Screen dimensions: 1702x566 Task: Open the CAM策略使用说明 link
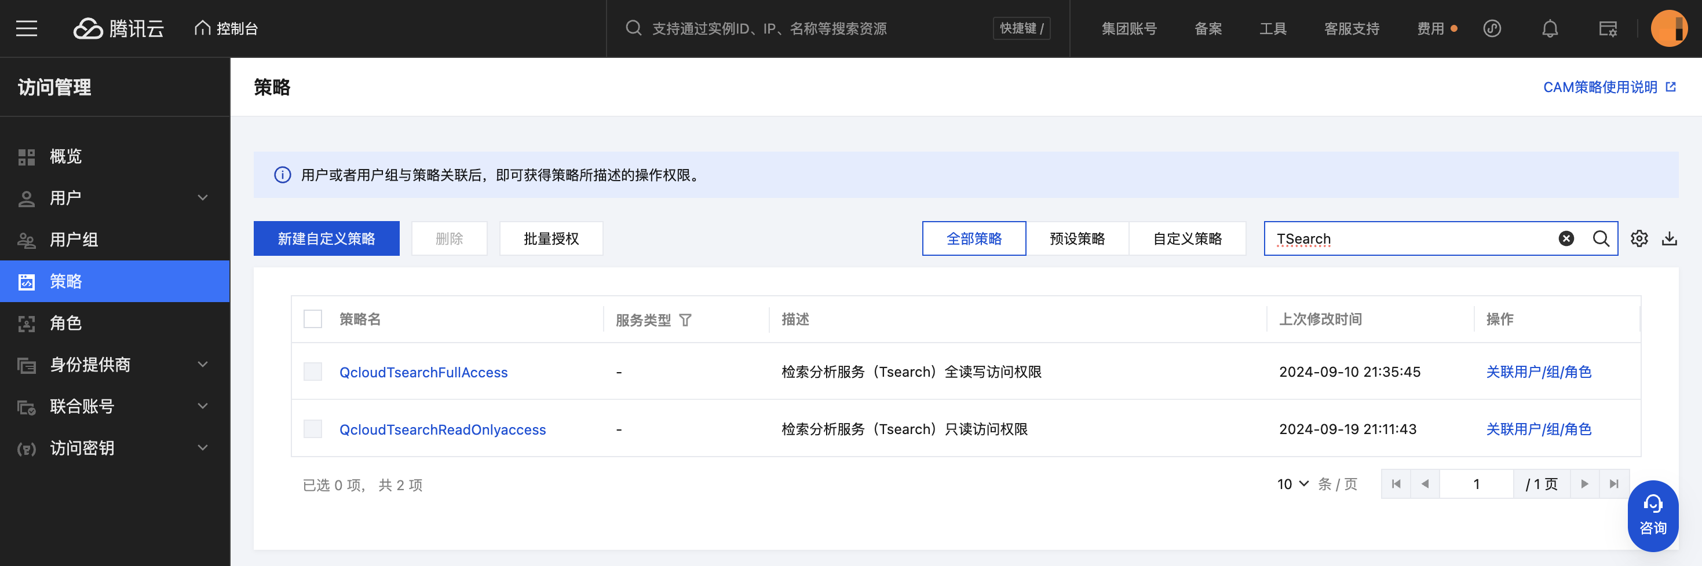point(1609,87)
